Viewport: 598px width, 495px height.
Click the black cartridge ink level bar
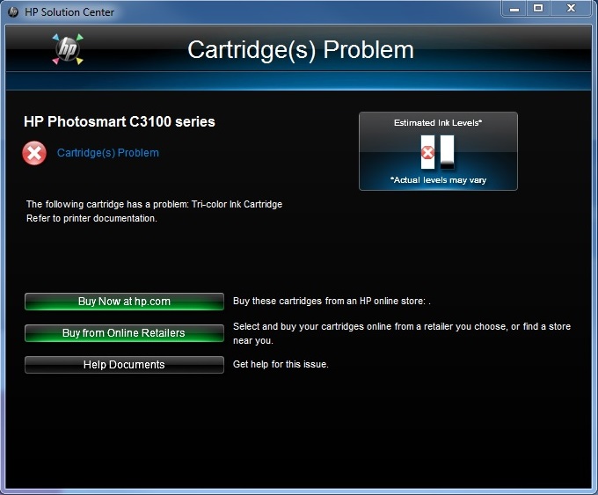[x=447, y=152]
